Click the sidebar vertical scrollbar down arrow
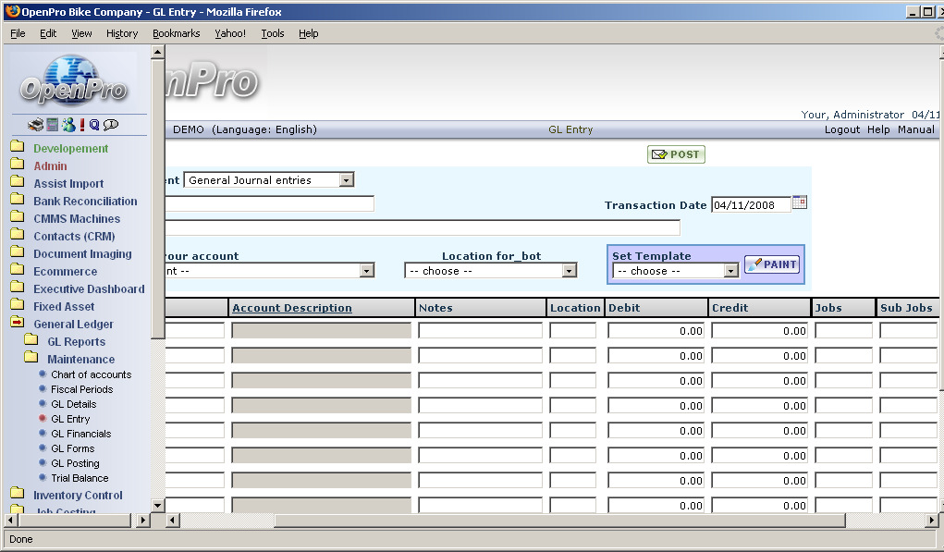Image resolution: width=944 pixels, height=552 pixels. pyautogui.click(x=157, y=505)
